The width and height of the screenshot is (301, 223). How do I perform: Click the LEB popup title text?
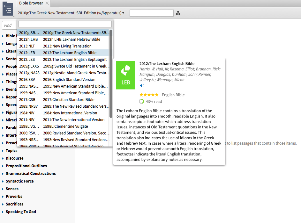coord(167,64)
